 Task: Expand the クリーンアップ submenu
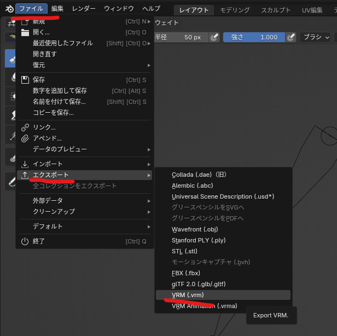84,212
